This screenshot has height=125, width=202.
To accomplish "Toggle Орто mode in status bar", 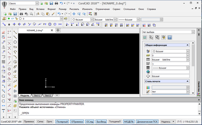I will coord(50,122).
